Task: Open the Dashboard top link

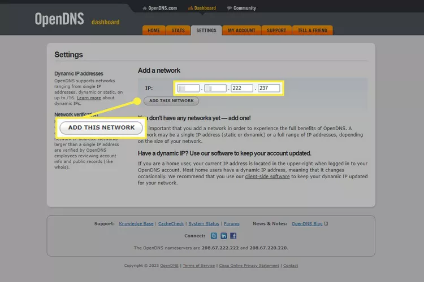Action: (202, 8)
